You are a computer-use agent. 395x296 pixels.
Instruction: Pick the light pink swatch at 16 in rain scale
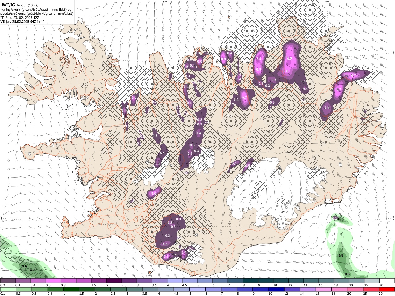coord(323,290)
